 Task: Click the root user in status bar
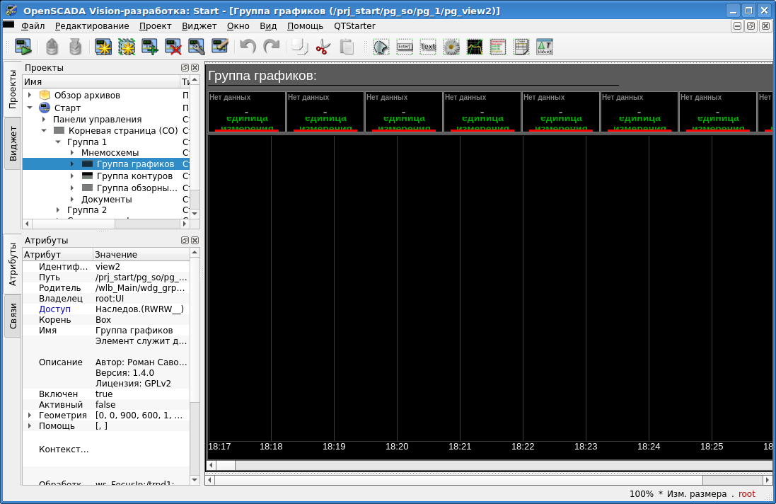[746, 494]
